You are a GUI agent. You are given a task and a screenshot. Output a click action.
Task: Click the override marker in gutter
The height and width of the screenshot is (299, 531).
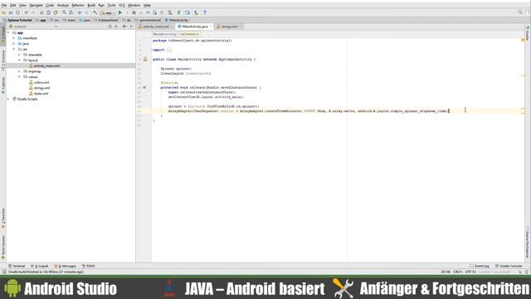(144, 87)
